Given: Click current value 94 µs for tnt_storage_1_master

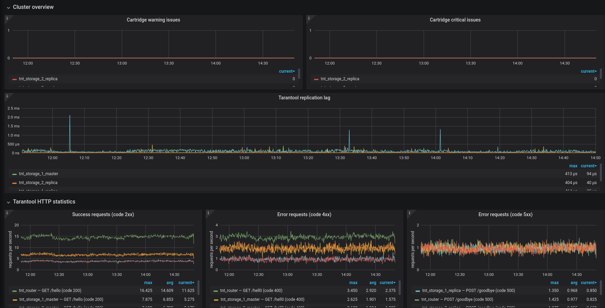Looking at the screenshot, I should [x=591, y=174].
